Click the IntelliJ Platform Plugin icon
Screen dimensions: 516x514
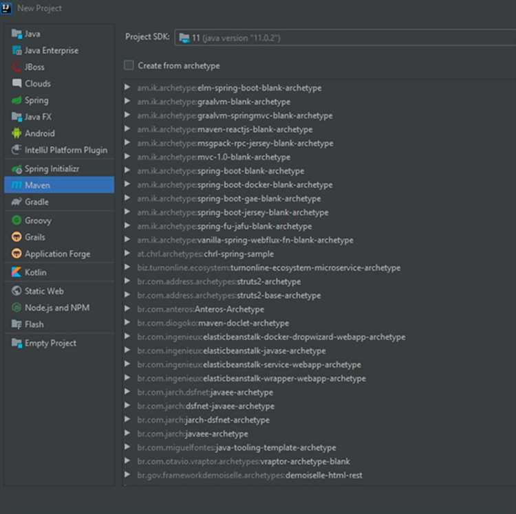pyautogui.click(x=17, y=150)
